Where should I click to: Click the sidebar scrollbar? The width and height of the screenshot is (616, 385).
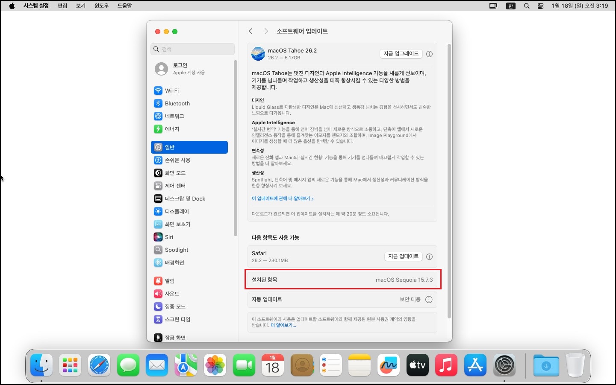point(236,148)
